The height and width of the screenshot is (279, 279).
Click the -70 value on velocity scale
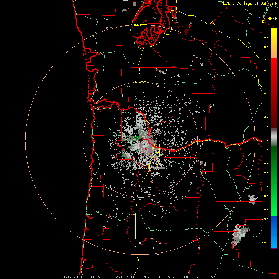[x=265, y=220]
